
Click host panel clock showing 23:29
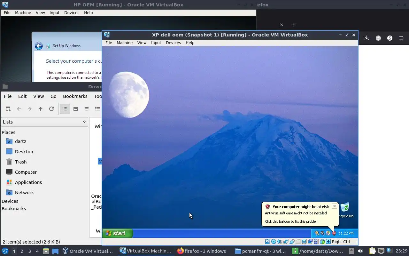(x=402, y=251)
